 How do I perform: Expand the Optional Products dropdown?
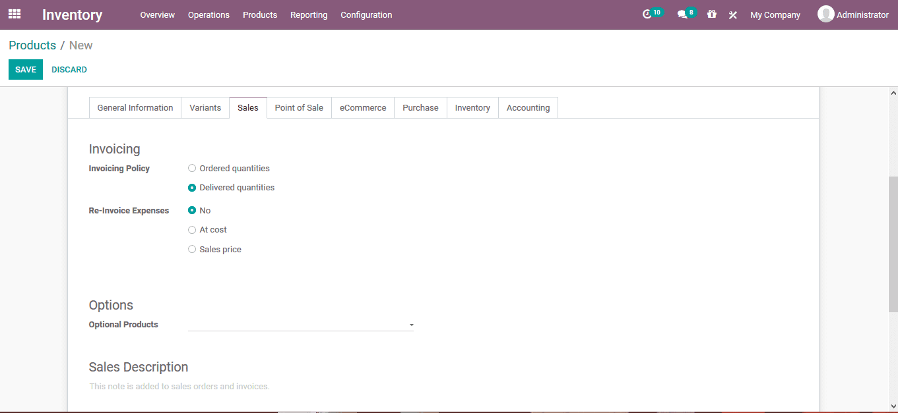(411, 325)
